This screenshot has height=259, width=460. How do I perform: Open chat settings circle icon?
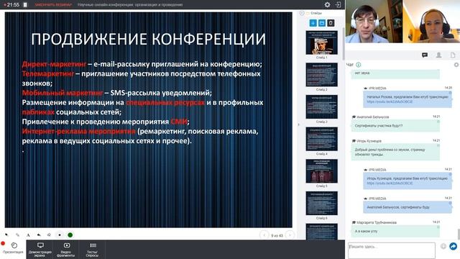(x=456, y=65)
